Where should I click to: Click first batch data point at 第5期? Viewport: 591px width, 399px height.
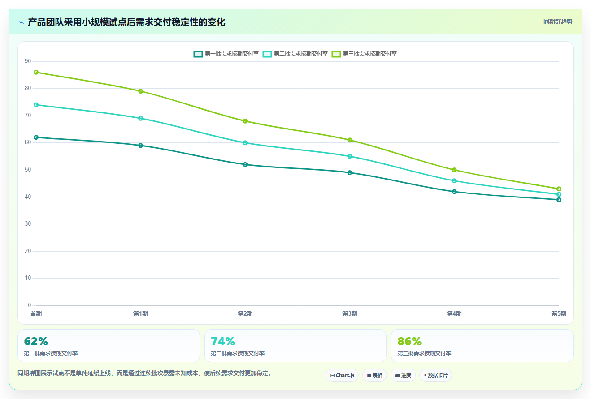(x=559, y=200)
